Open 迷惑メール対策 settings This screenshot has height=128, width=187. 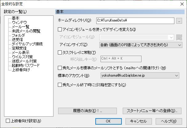pos(24,61)
